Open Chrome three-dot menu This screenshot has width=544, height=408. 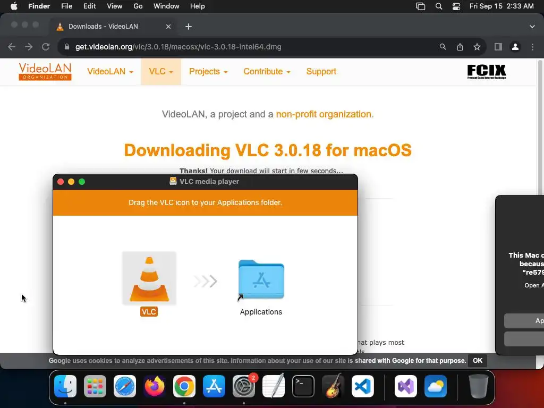pyautogui.click(x=532, y=47)
